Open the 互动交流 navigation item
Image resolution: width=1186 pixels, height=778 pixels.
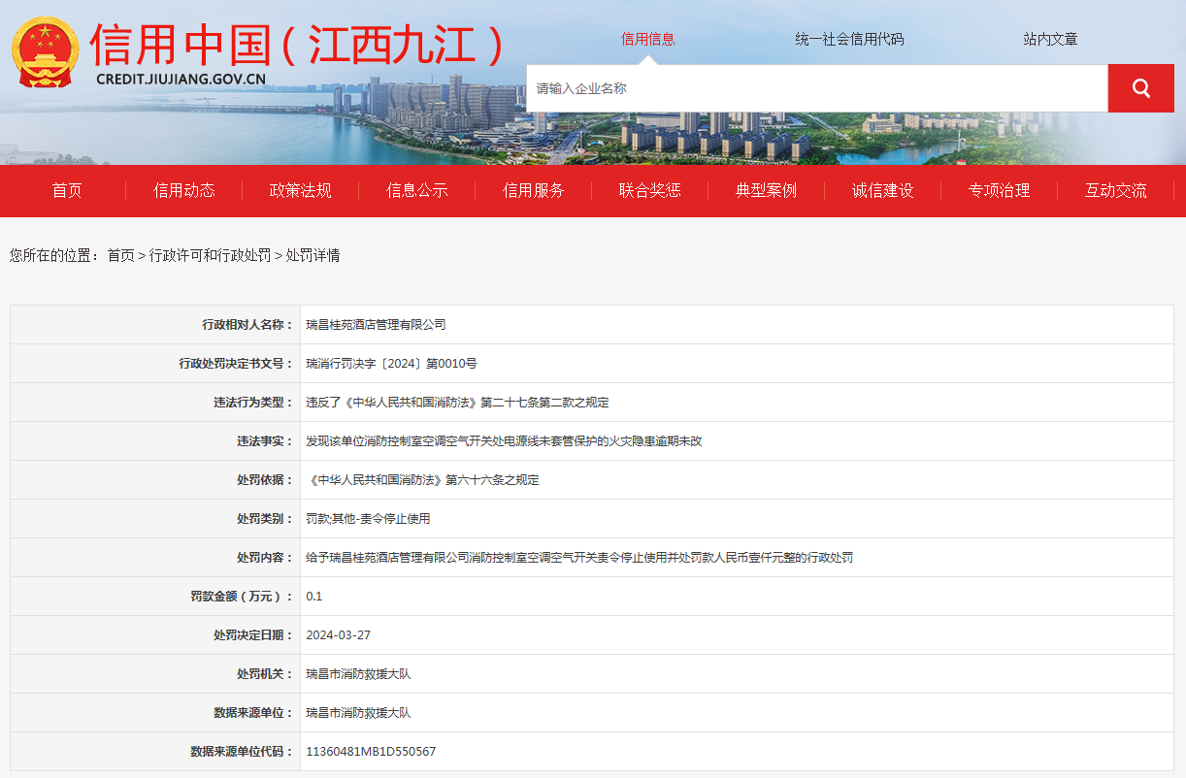pyautogui.click(x=1116, y=191)
